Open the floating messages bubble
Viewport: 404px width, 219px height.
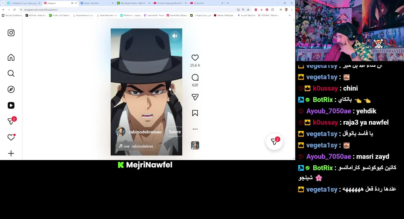click(x=274, y=141)
